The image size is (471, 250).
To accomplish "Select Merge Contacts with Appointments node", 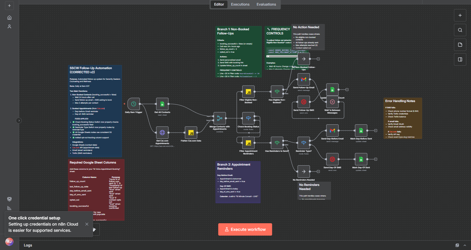I will [220, 118].
